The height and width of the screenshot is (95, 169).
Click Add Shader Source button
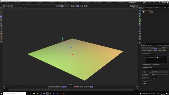tap(156, 65)
